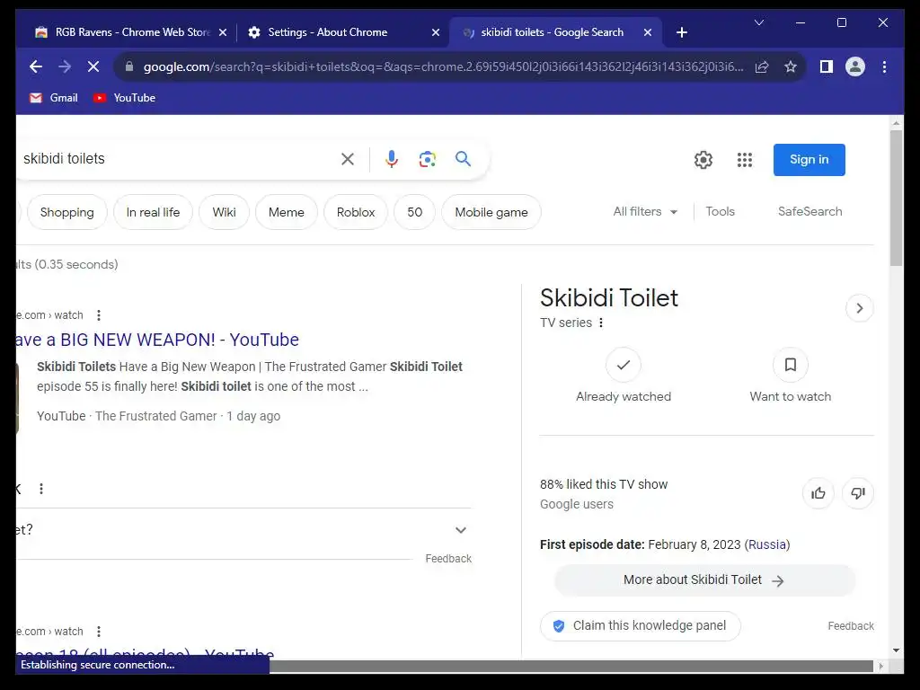Filter results by Shopping
This screenshot has width=920, height=690.
tap(66, 212)
